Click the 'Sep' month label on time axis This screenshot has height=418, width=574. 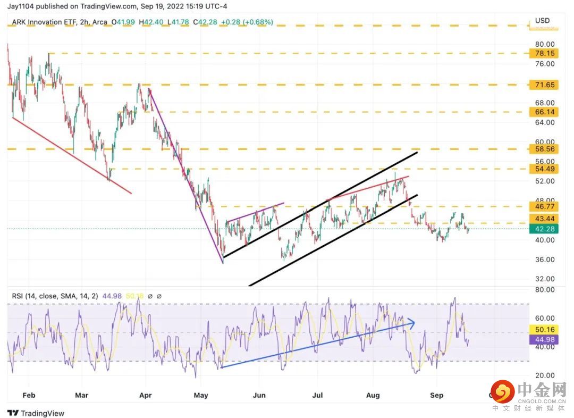(x=437, y=395)
